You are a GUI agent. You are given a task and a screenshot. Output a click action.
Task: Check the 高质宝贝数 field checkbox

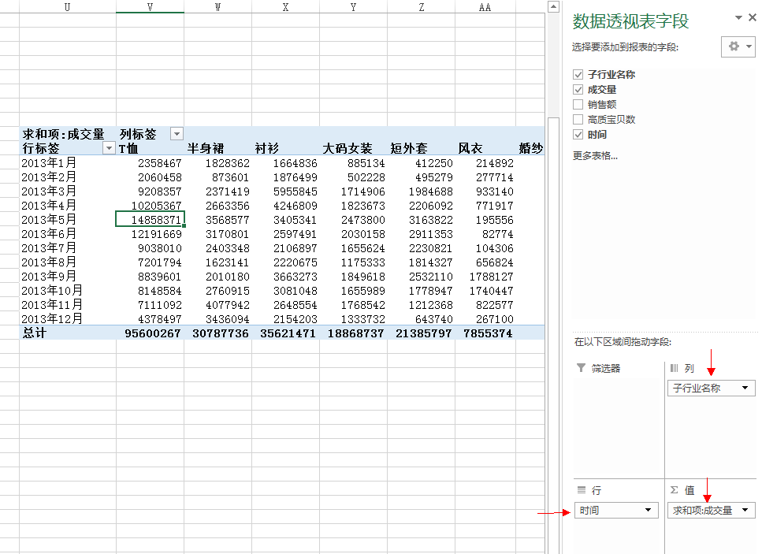[x=578, y=120]
